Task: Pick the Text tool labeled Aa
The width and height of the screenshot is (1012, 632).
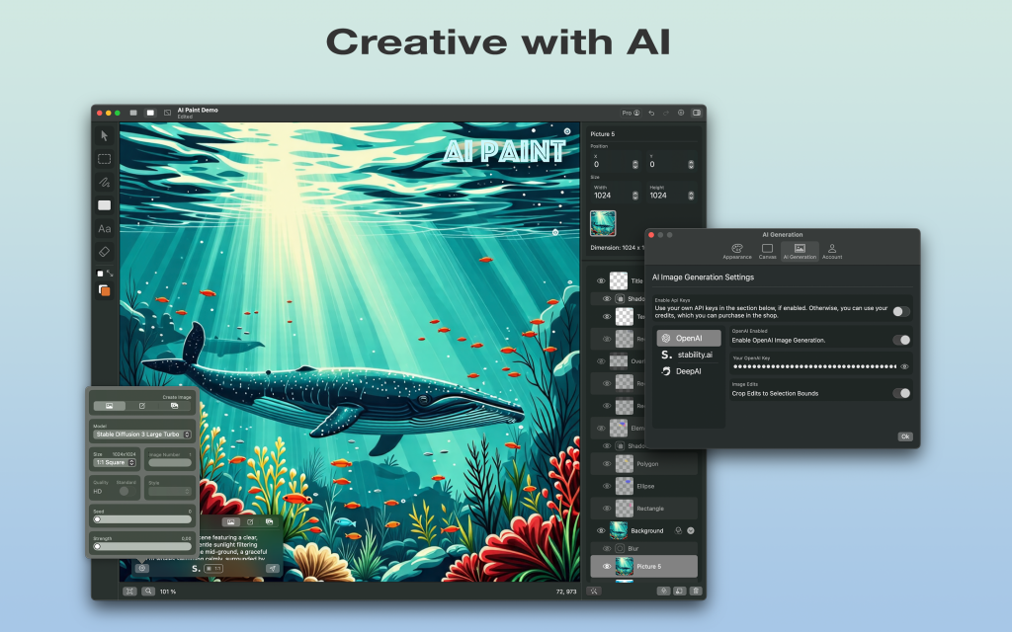Action: (x=104, y=228)
